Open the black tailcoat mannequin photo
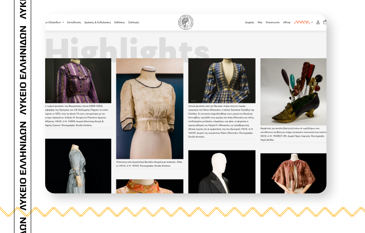This screenshot has height=233, width=365. (222, 171)
